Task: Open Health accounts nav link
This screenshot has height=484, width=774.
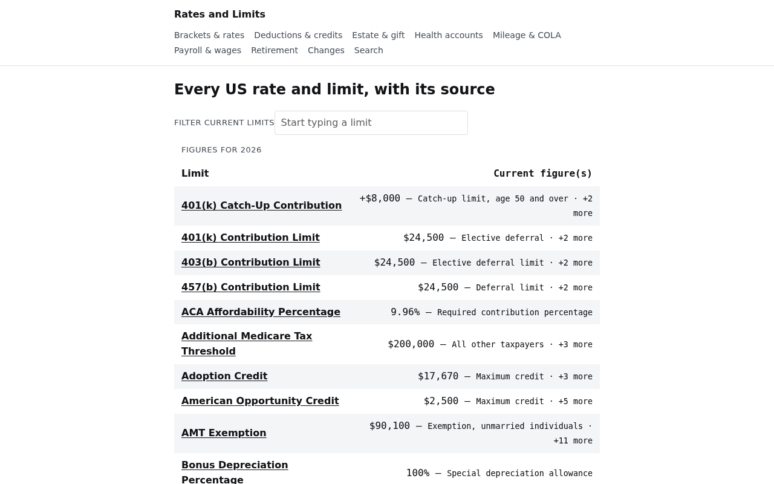Action: (x=449, y=35)
